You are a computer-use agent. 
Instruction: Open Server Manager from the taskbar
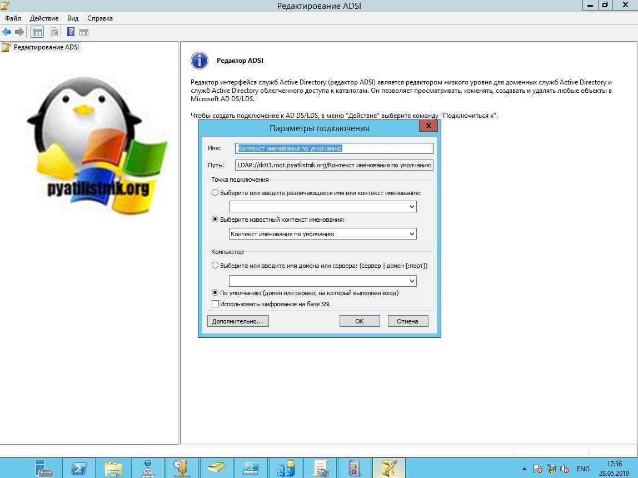(x=43, y=468)
